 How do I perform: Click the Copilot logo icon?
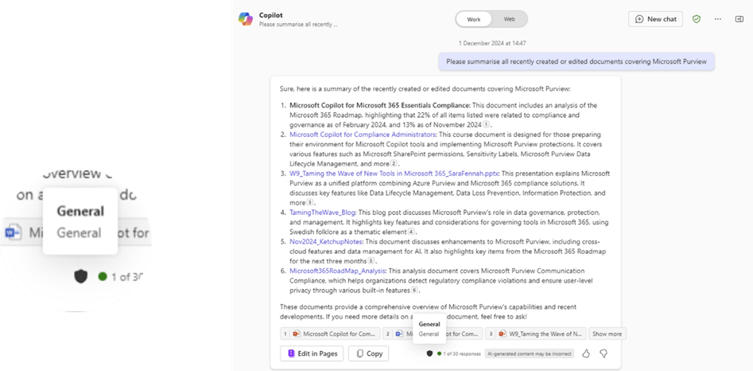pos(246,19)
